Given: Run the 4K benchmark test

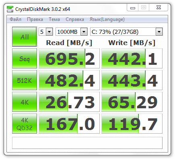Looking at the screenshot, I should (25, 102).
